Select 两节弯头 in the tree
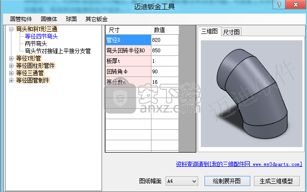 [x=36, y=44]
